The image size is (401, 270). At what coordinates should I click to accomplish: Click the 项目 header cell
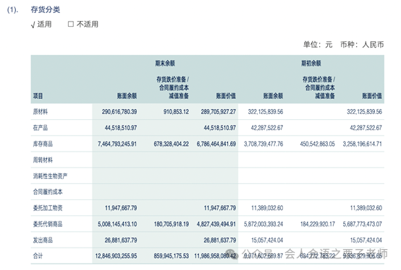pos(38,96)
